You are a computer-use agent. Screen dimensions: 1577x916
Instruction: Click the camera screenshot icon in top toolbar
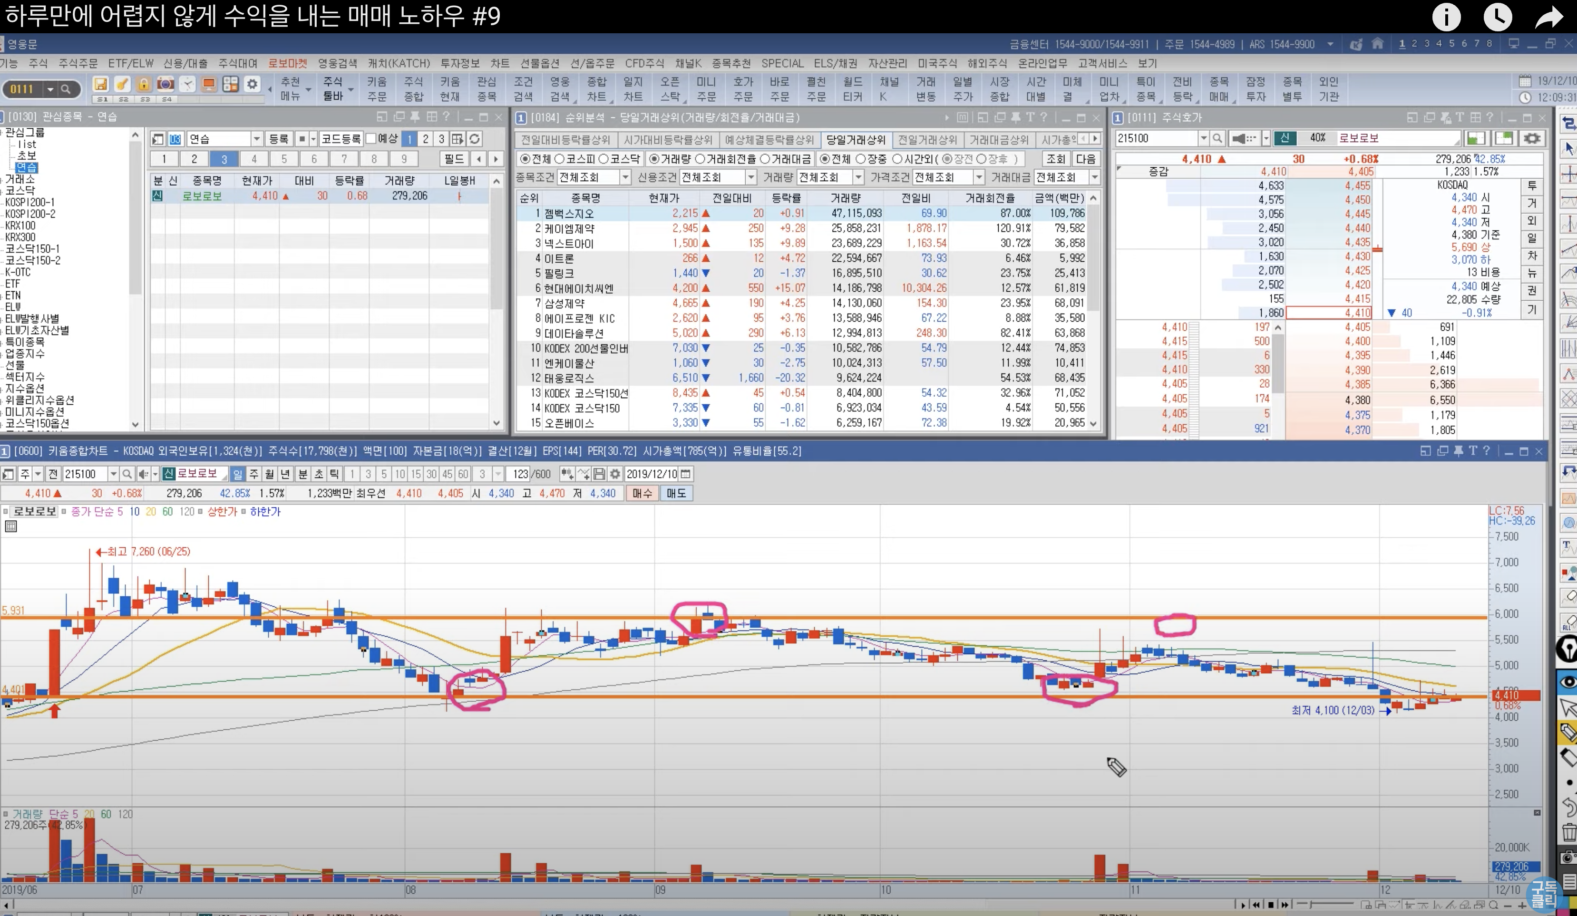point(165,85)
